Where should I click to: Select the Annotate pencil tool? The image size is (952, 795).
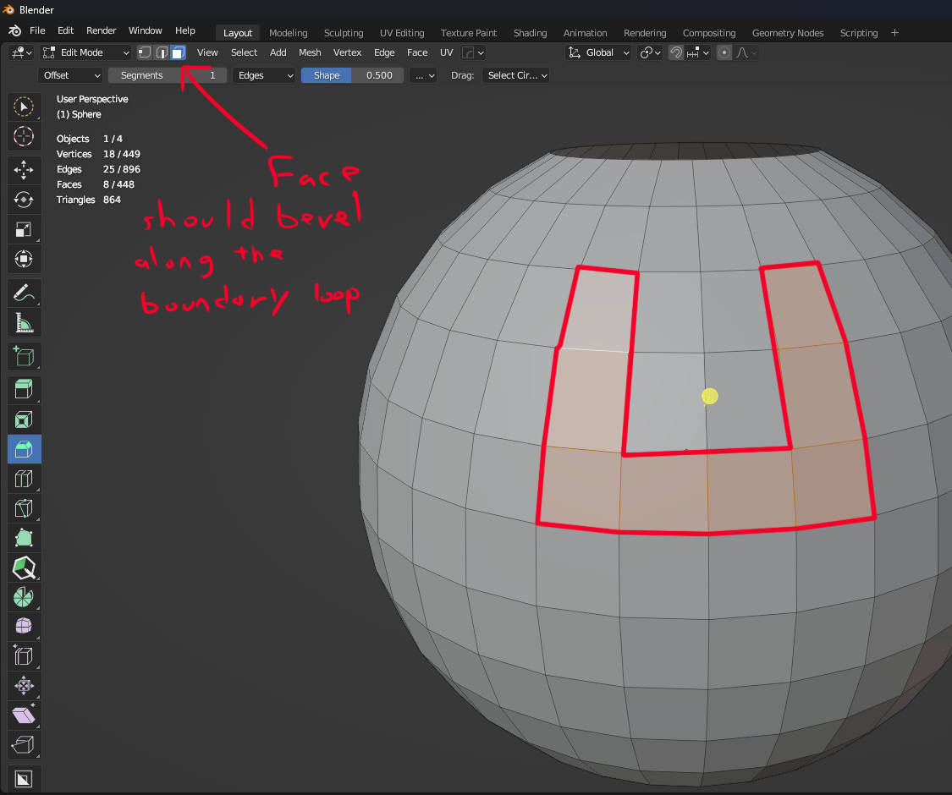coord(24,293)
